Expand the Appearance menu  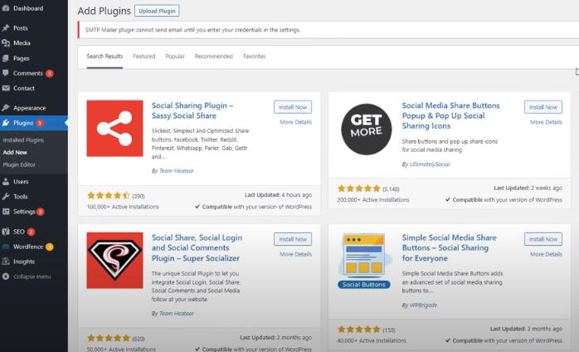[x=29, y=108]
